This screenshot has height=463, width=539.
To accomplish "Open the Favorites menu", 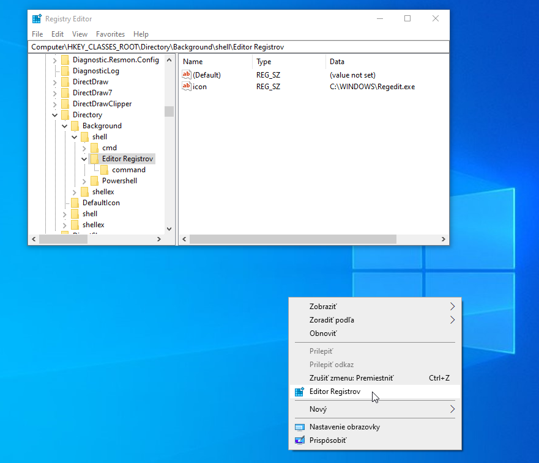I will click(110, 34).
